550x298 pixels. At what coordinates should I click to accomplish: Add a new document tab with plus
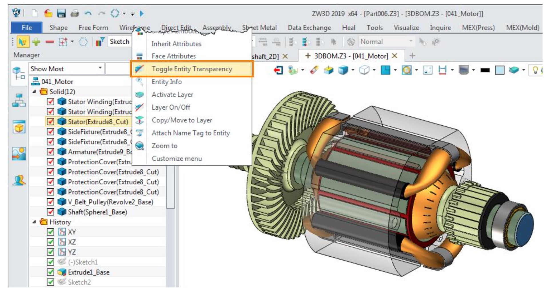click(x=412, y=56)
